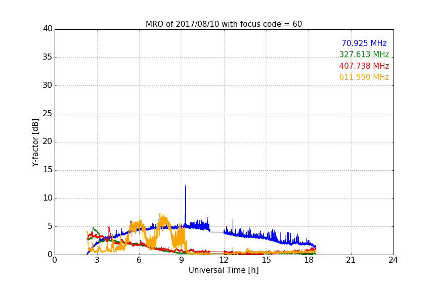Click the flat blue segment between 11 and 12 h
This screenshot has height=291, width=437.
click(217, 232)
